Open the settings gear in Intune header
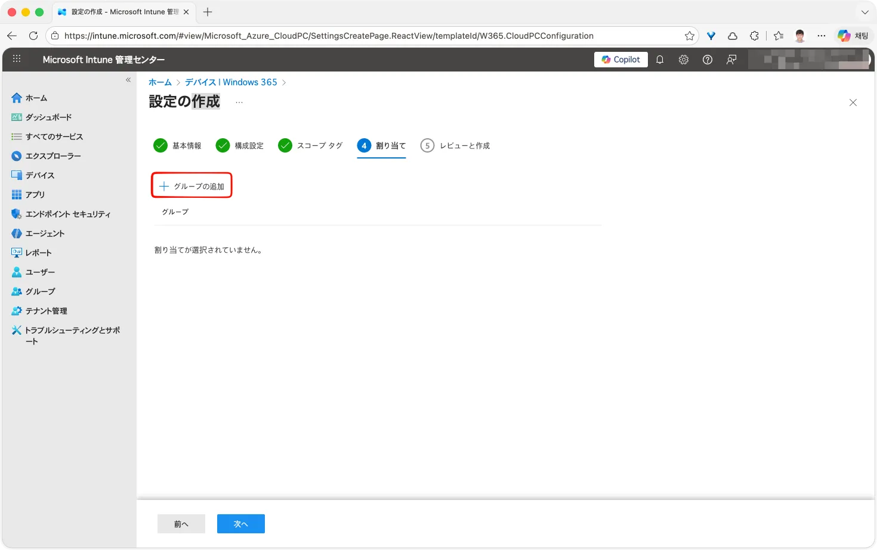Image resolution: width=877 pixels, height=550 pixels. [684, 60]
